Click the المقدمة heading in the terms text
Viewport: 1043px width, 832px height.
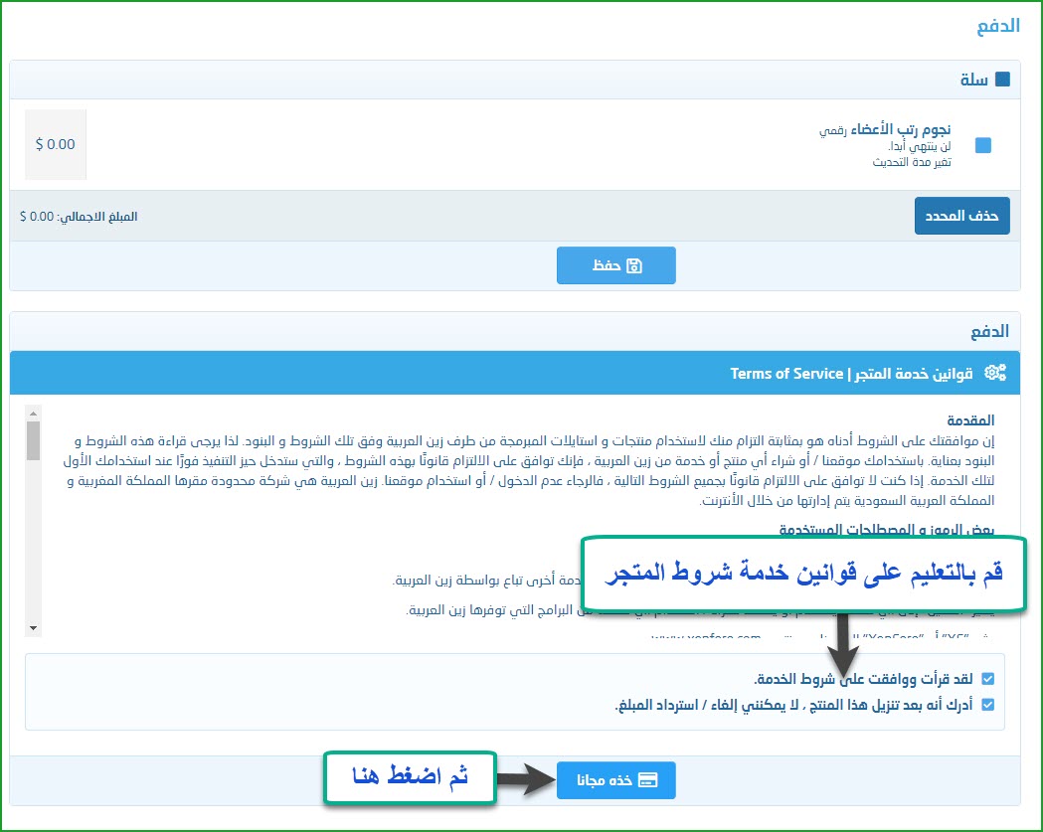[970, 420]
